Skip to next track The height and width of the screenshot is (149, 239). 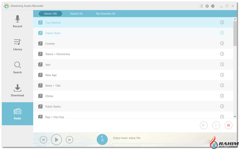tap(69, 140)
